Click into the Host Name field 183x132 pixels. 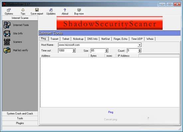point(98,45)
